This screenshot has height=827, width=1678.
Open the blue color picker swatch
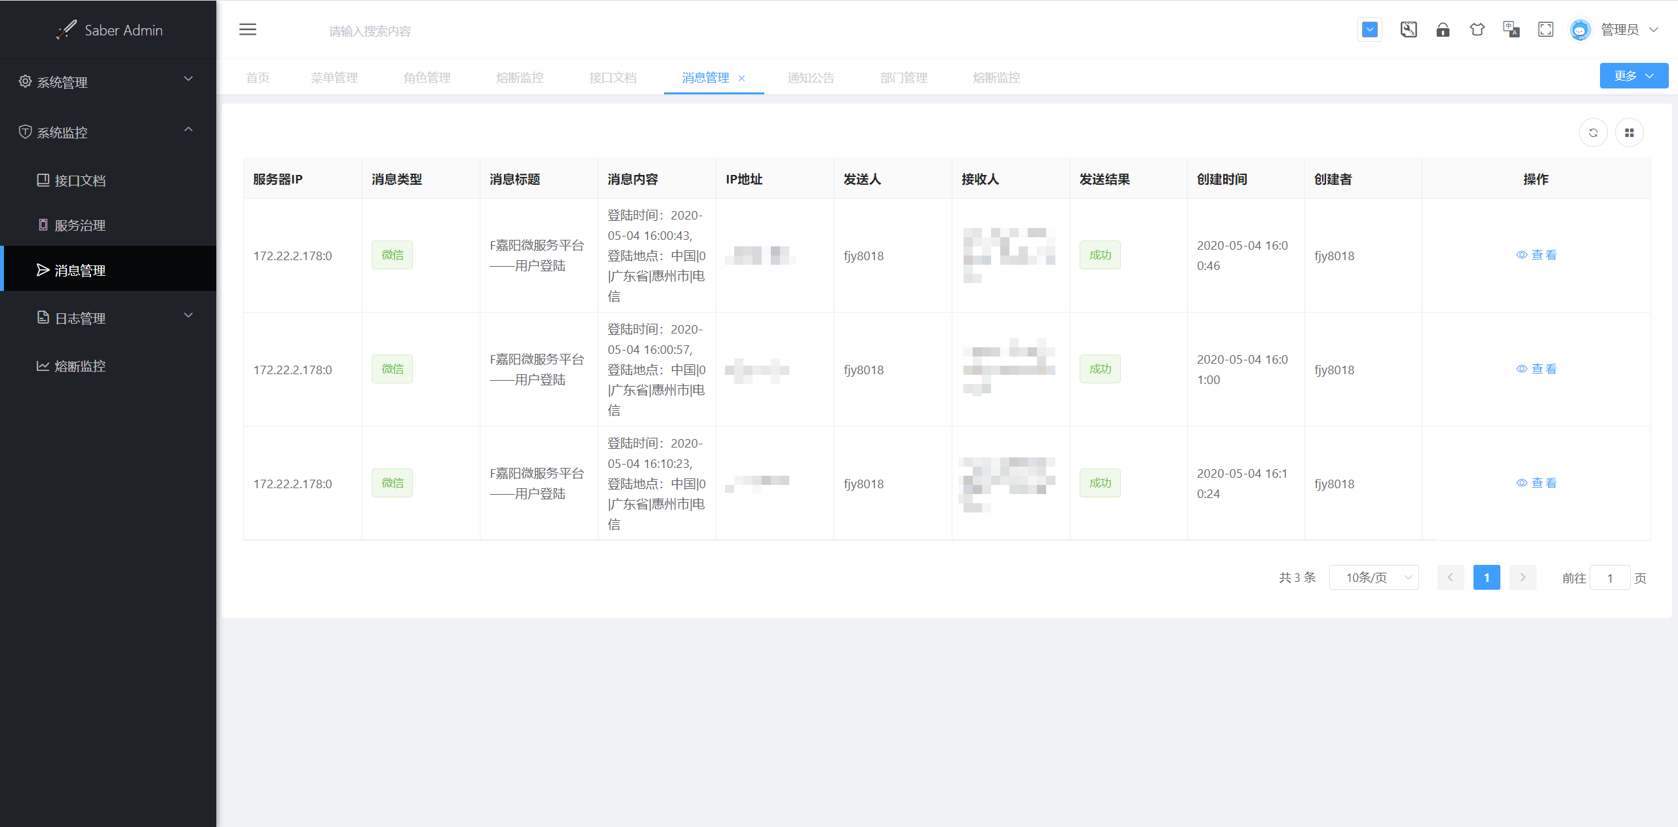(1370, 29)
